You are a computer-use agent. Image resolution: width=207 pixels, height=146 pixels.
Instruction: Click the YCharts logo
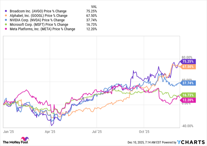(191, 142)
